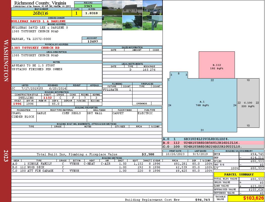Select the summary RPCN value $94,745

pyautogui.click(x=257, y=154)
